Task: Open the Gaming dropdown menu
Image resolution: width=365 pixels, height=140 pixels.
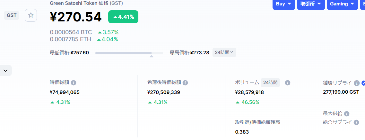Action: pos(343,4)
